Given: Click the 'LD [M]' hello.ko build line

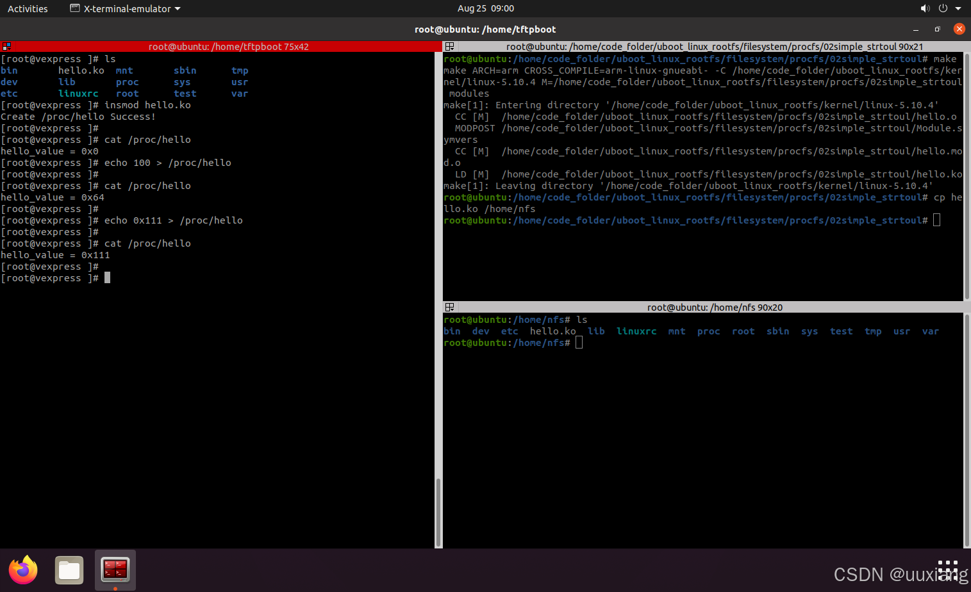Looking at the screenshot, I should coord(708,174).
